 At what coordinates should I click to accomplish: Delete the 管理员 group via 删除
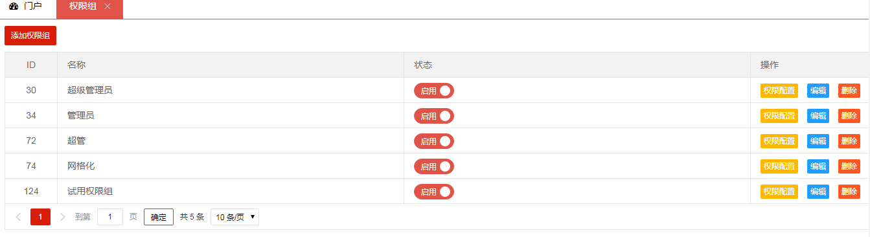coord(849,116)
